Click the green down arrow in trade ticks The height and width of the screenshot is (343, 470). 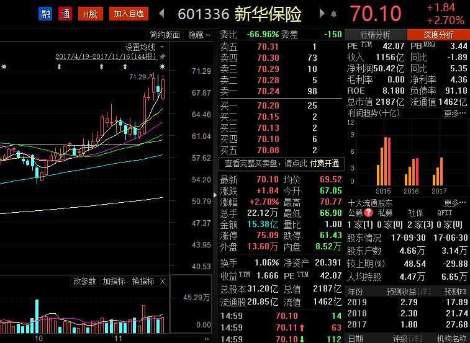point(302,339)
